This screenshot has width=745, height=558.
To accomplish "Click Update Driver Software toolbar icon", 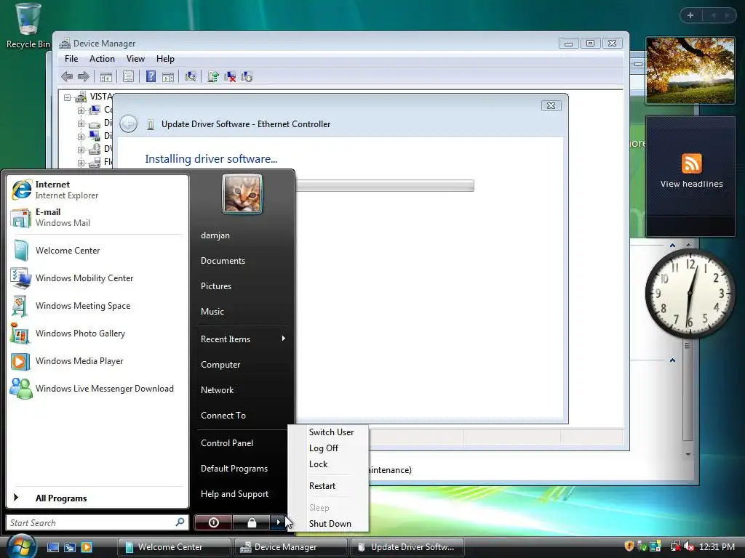I will click(213, 76).
